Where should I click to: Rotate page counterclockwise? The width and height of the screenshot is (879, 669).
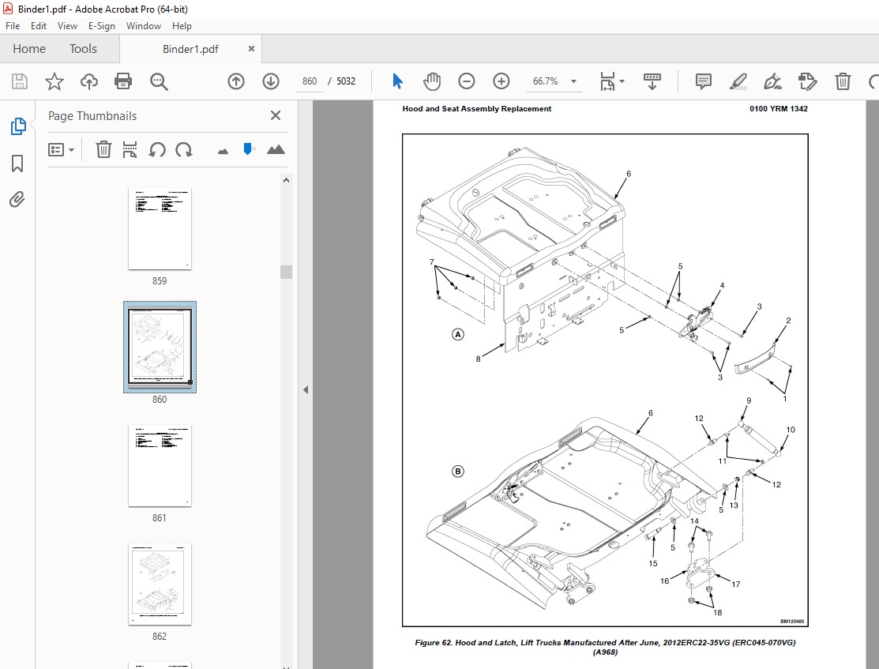pyautogui.click(x=157, y=150)
